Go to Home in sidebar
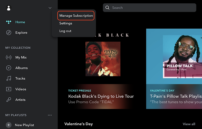 [x=20, y=22]
